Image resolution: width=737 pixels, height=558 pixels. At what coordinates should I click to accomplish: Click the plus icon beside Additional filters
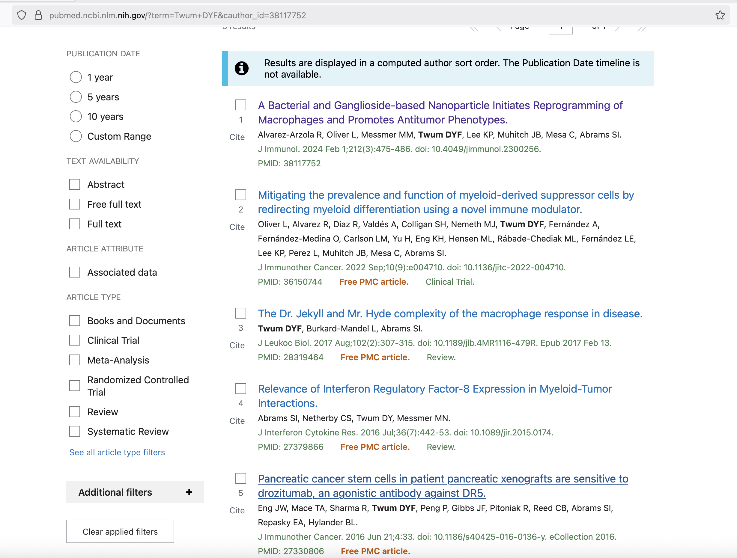(x=189, y=492)
